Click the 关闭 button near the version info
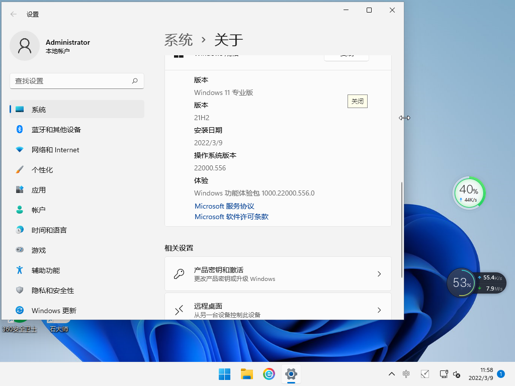 click(357, 101)
